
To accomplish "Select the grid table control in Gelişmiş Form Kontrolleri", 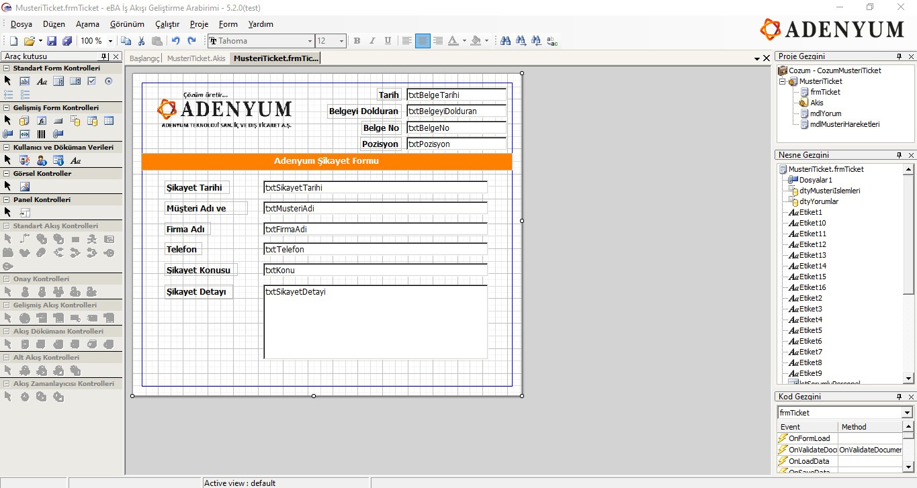I will 109,121.
